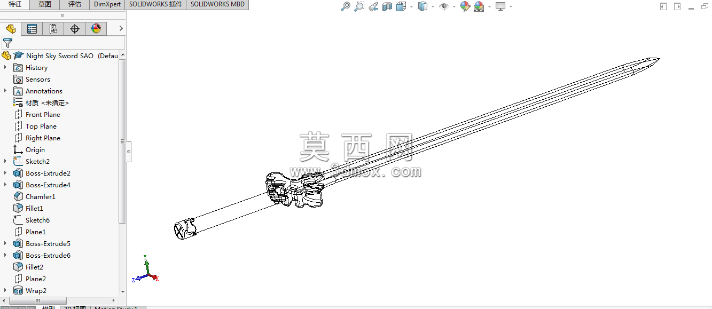Select the History folder icon
This screenshot has width=712, height=309.
tap(18, 68)
